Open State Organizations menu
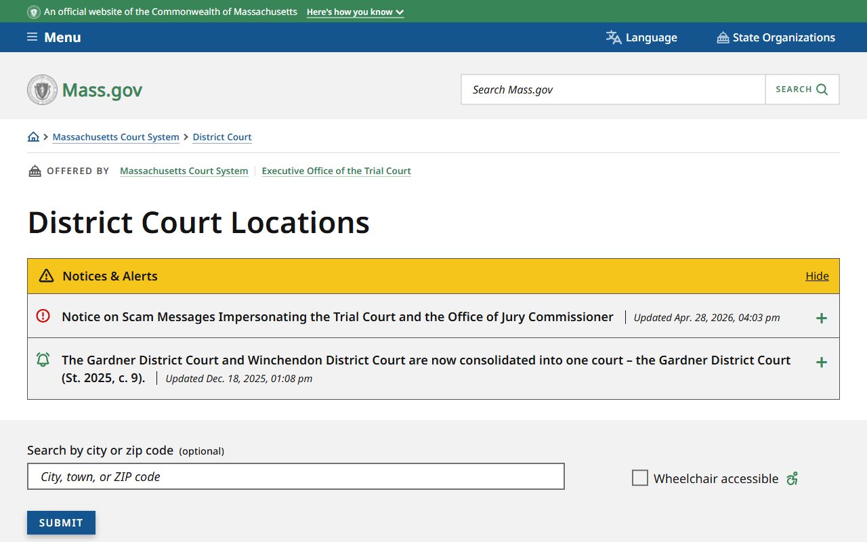 pyautogui.click(x=776, y=37)
